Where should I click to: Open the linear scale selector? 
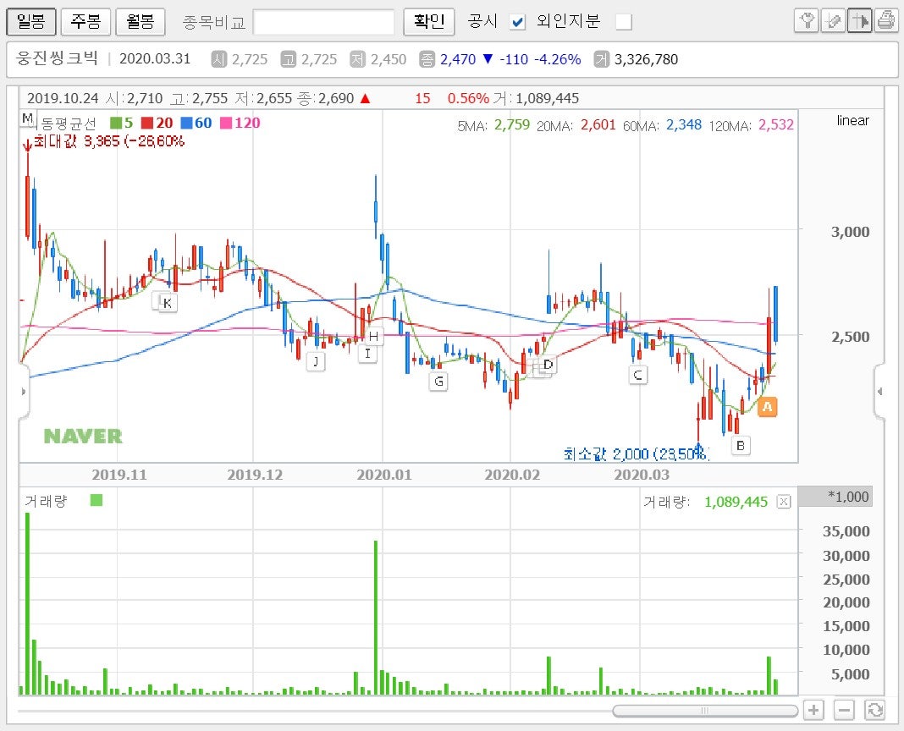852,120
